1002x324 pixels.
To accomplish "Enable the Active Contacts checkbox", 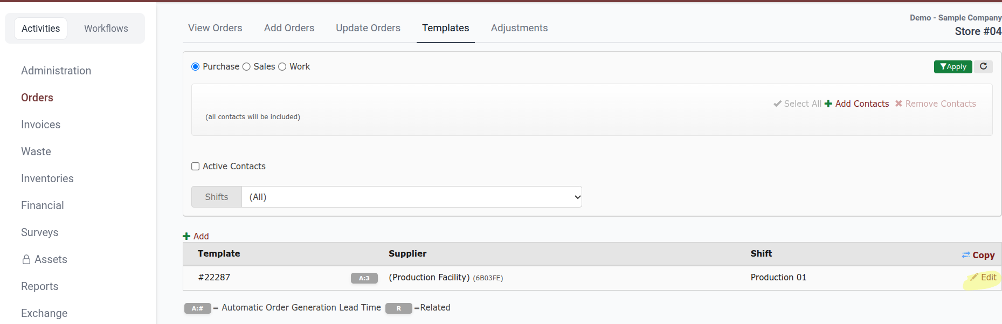I will click(x=196, y=167).
